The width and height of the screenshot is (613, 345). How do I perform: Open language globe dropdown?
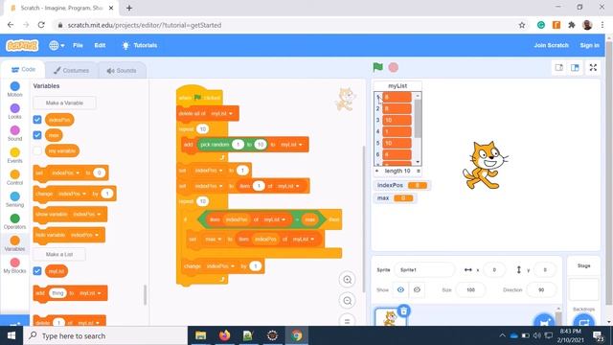coord(57,45)
